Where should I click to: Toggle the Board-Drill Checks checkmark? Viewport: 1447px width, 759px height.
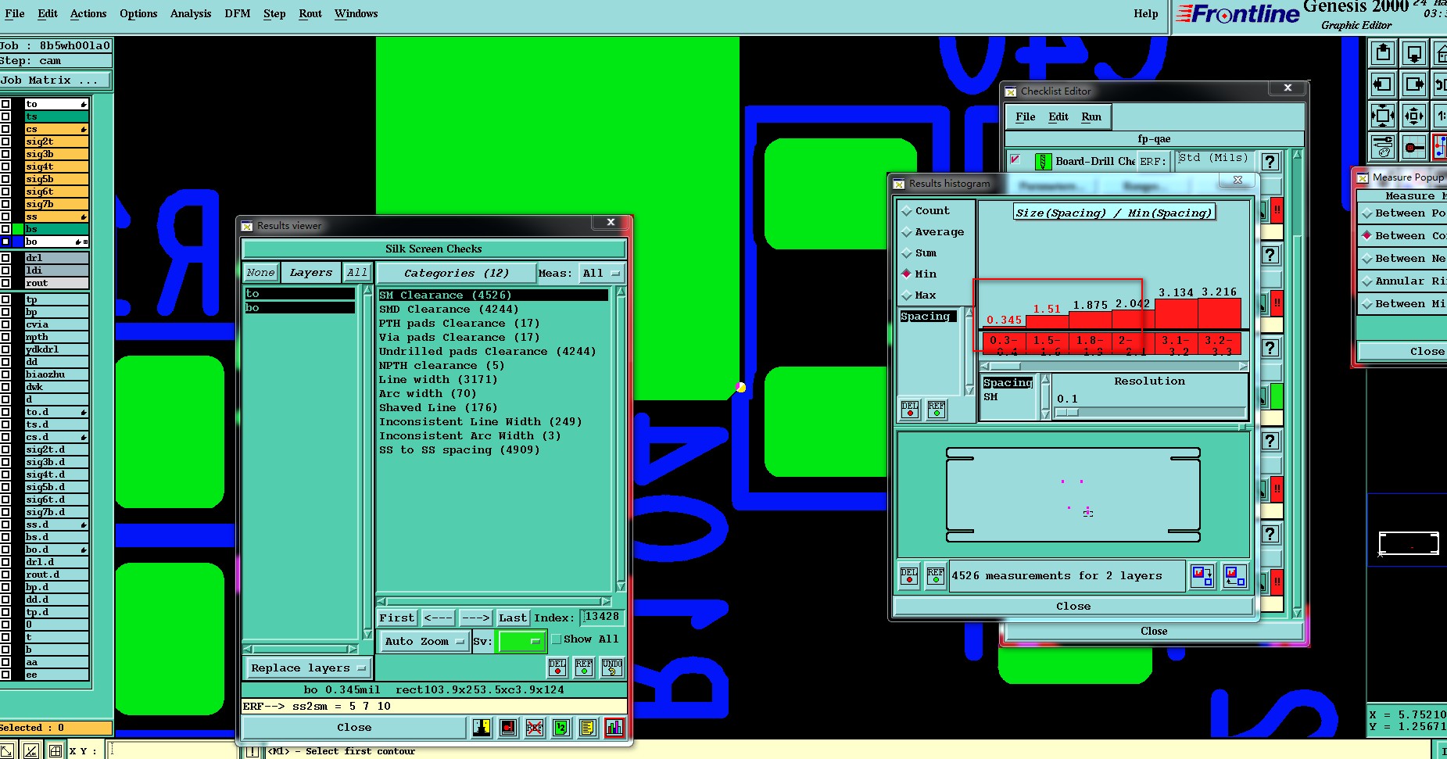click(x=1015, y=160)
